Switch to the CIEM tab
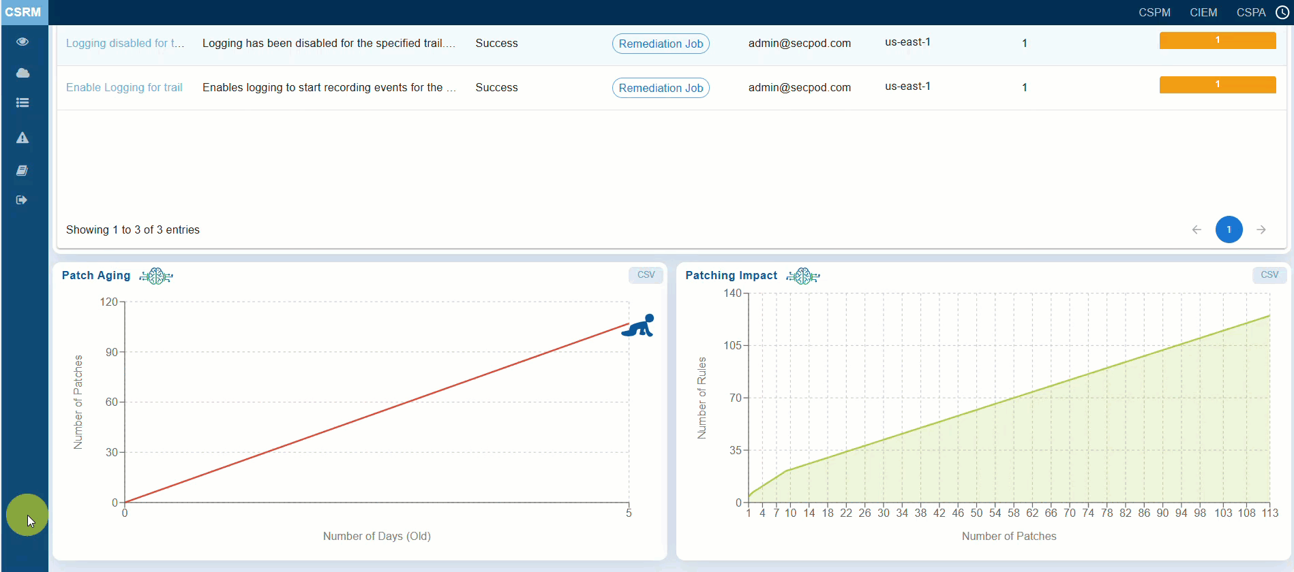 1203,12
